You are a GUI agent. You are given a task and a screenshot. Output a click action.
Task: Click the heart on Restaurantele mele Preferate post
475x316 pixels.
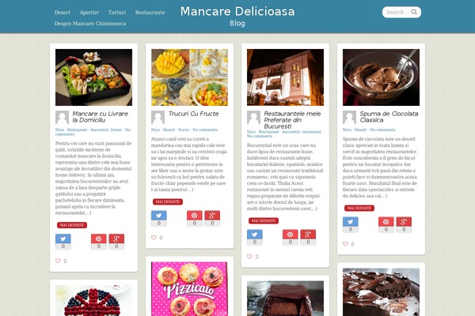point(249,257)
